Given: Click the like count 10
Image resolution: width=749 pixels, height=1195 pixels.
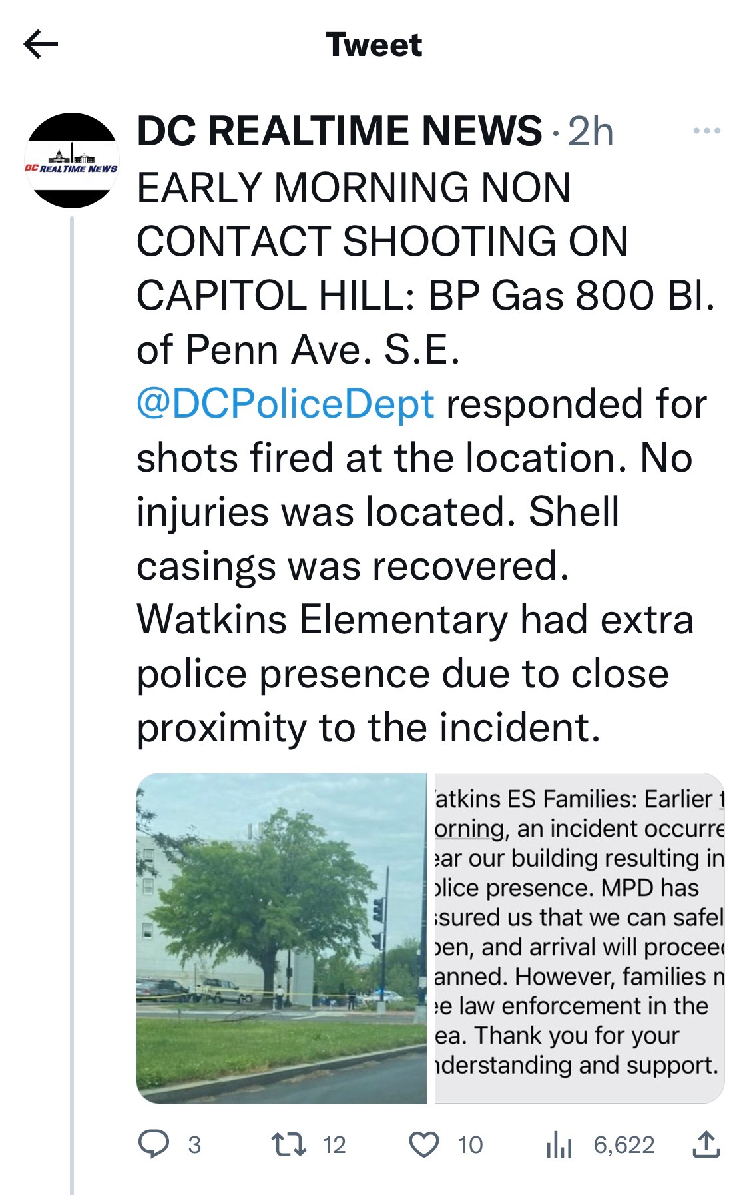Looking at the screenshot, I should click(470, 1145).
